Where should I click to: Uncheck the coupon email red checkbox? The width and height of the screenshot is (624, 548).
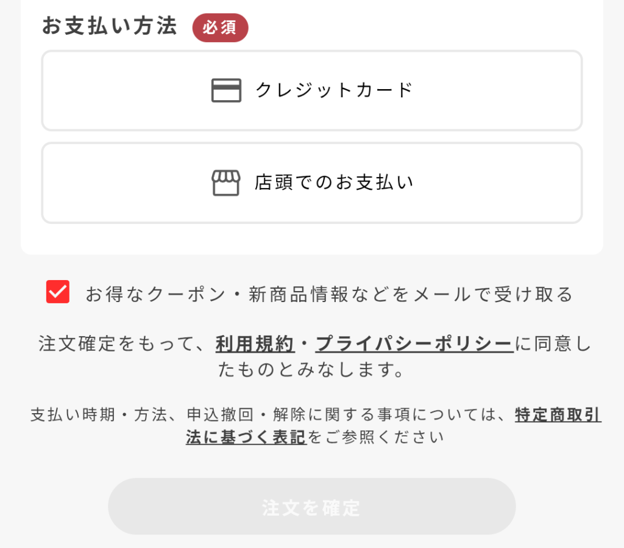[x=58, y=292]
